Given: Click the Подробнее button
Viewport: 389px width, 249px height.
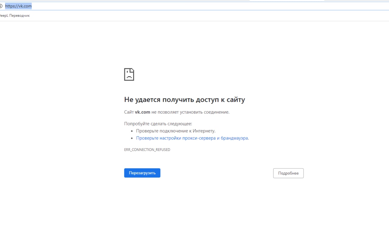Looking at the screenshot, I should 288,173.
